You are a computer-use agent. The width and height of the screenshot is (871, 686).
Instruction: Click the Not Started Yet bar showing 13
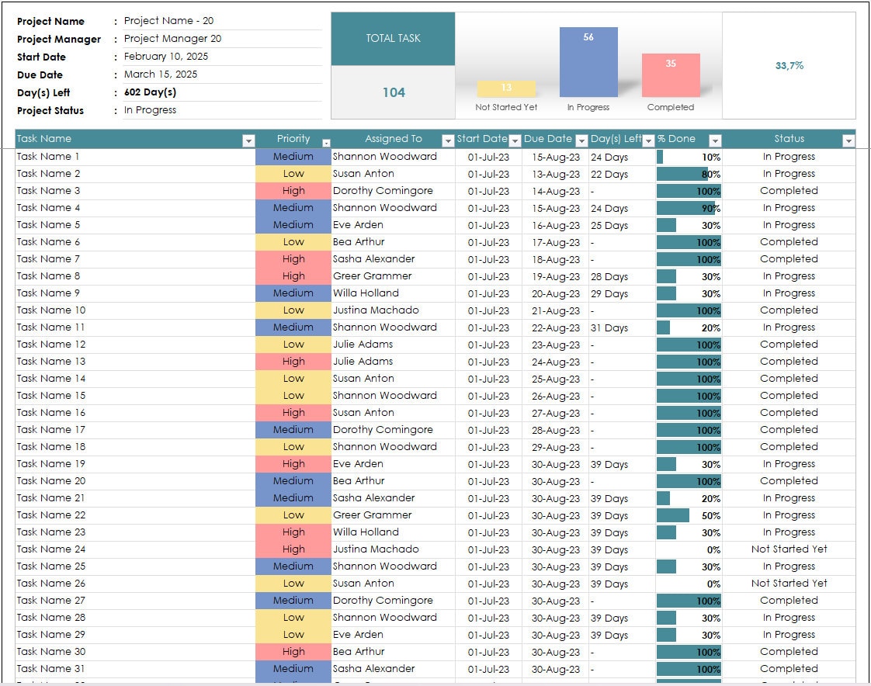click(506, 89)
